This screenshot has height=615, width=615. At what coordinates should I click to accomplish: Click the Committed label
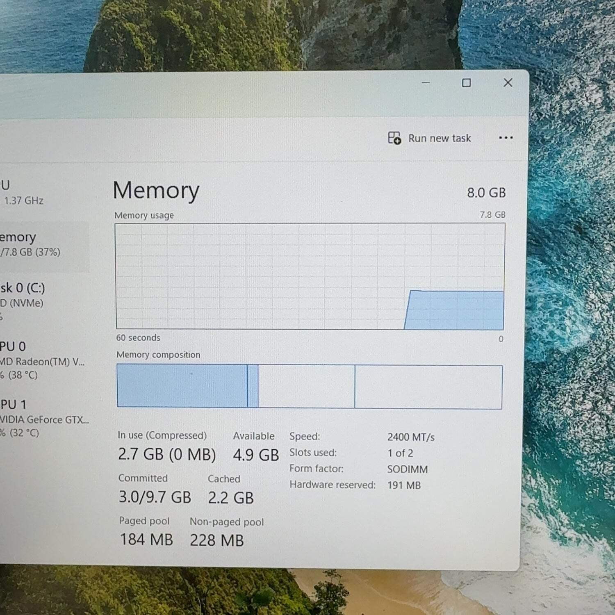coord(143,478)
